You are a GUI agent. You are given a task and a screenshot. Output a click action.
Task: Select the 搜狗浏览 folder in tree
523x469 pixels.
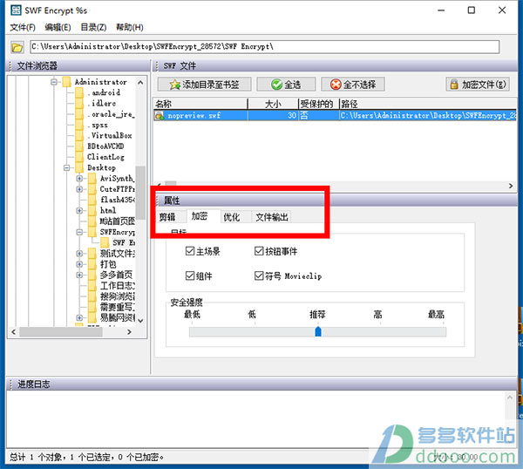pyautogui.click(x=118, y=296)
